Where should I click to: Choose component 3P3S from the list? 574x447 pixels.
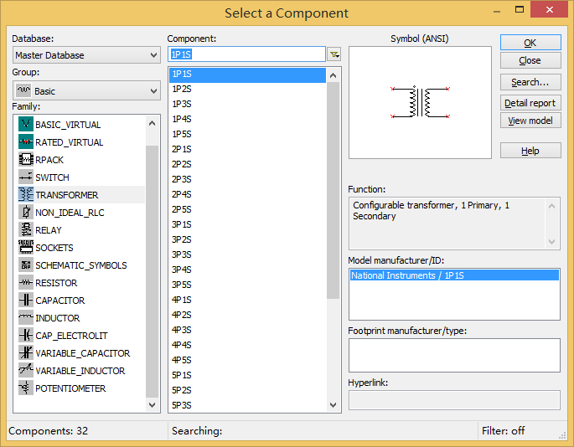click(x=182, y=254)
